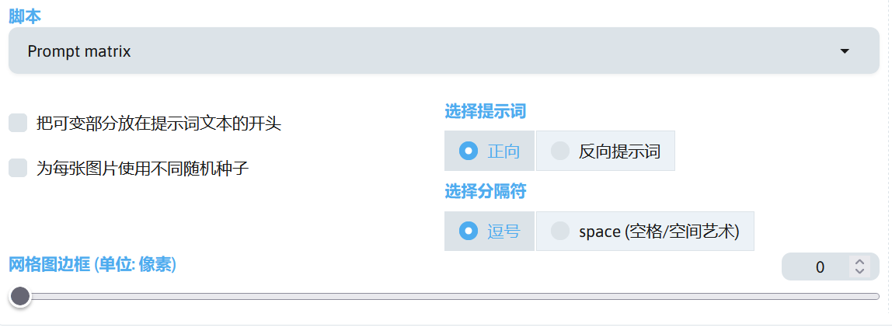Select the 正向 radio option
The width and height of the screenshot is (892, 331).
tap(469, 151)
